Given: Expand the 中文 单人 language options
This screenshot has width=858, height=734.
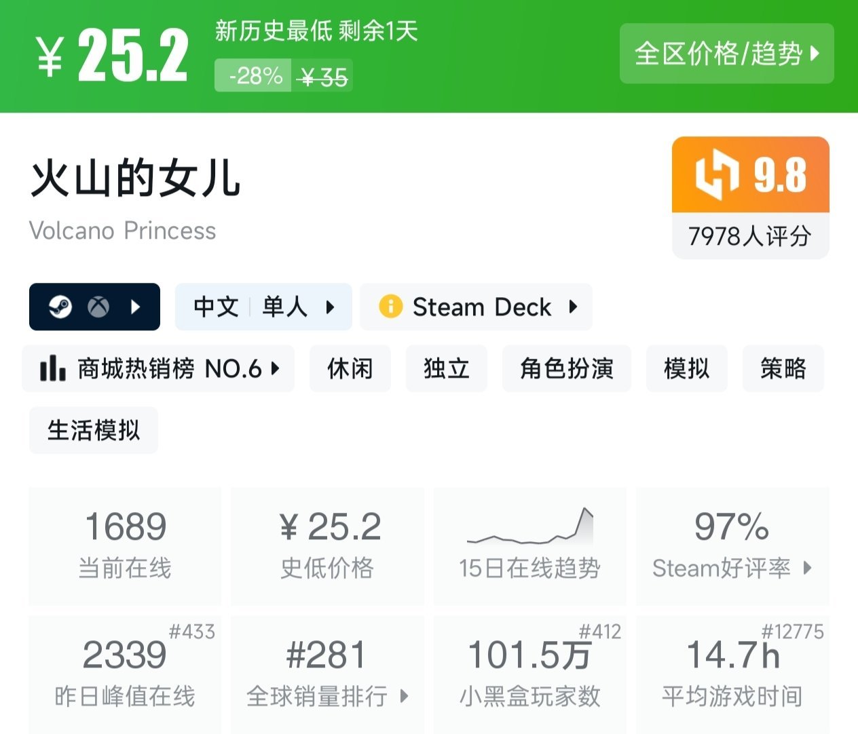Looking at the screenshot, I should coord(263,307).
